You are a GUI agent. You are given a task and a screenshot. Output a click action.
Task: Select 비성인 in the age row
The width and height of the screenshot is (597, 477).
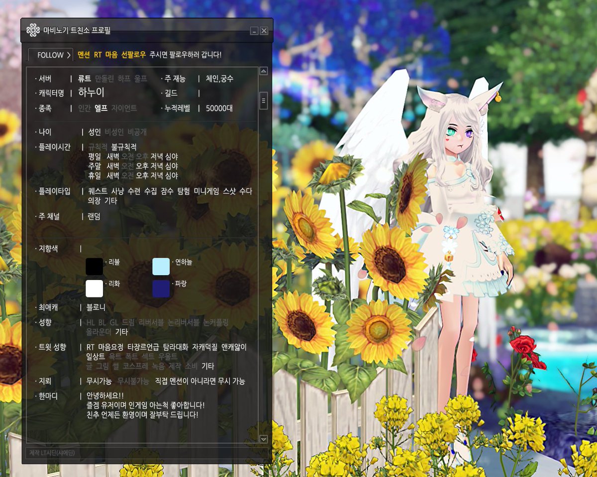114,132
